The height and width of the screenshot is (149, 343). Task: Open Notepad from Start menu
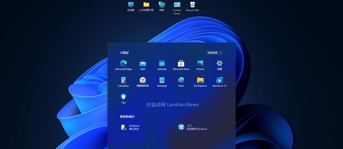pos(162,82)
